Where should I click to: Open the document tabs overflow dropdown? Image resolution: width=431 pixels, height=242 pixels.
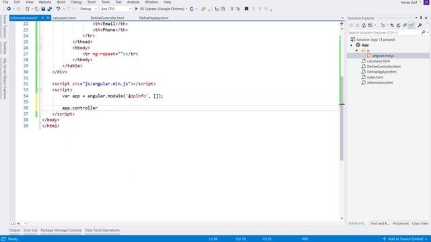click(343, 18)
